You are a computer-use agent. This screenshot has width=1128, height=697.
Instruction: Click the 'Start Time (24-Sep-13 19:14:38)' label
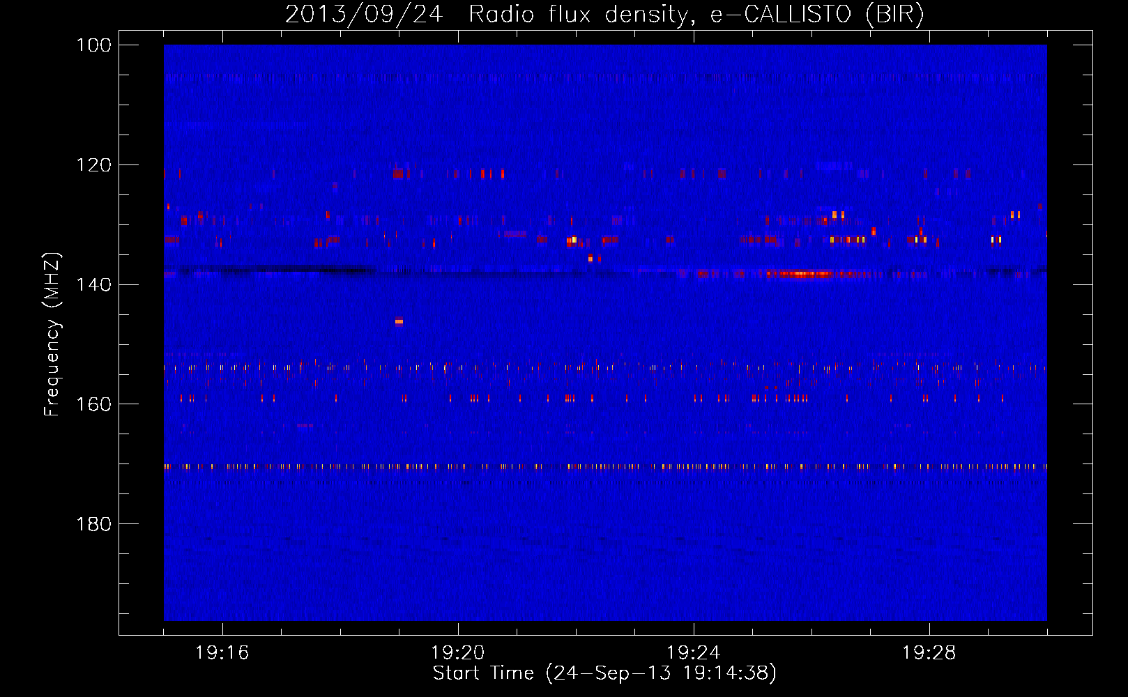(x=604, y=673)
